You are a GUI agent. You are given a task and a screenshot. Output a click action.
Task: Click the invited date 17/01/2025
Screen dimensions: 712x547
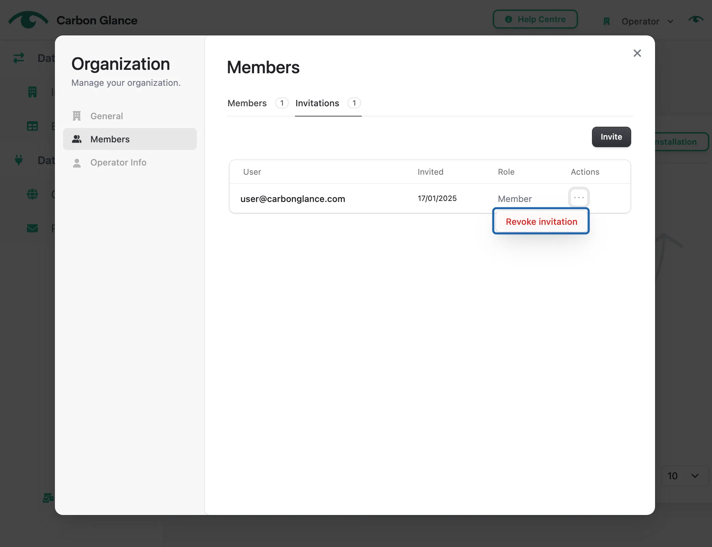coord(437,199)
